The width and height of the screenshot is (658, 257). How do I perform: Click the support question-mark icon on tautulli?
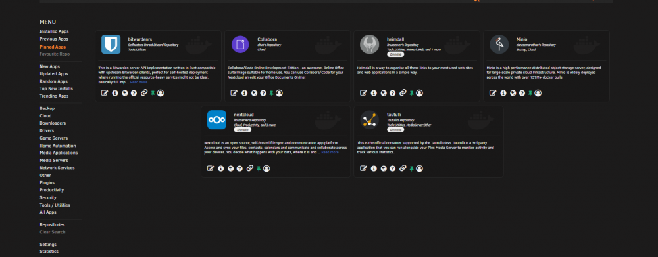pyautogui.click(x=392, y=168)
